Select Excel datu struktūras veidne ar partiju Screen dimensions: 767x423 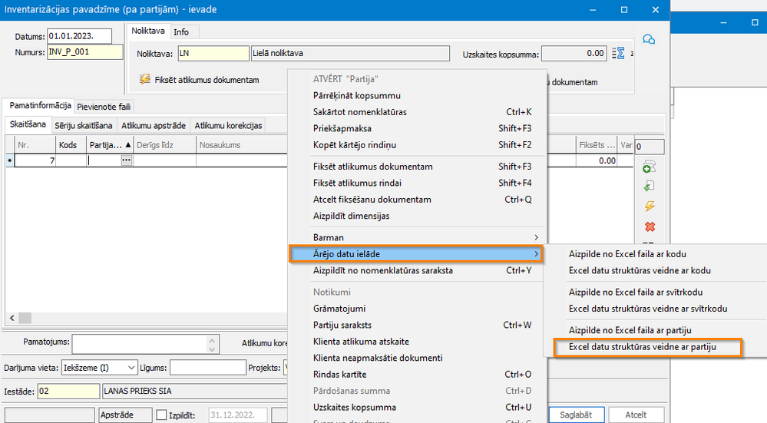[x=642, y=347]
